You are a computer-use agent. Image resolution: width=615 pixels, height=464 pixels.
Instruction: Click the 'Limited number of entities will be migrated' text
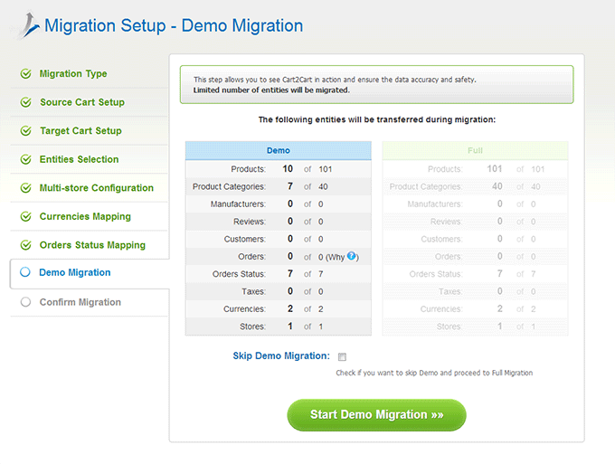(x=271, y=90)
